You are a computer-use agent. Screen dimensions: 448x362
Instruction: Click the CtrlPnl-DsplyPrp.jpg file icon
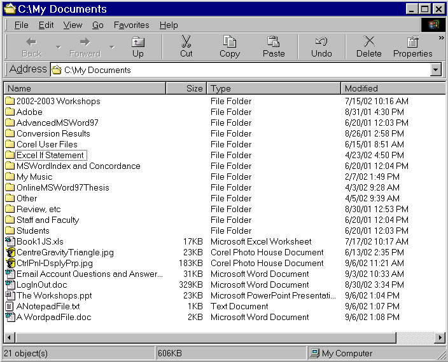click(10, 263)
